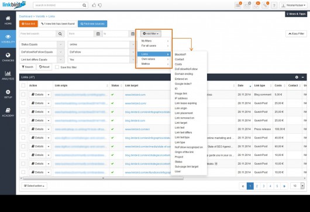The width and height of the screenshot is (310, 212).
Task: Open the Chances globe section
Action: pyautogui.click(x=8, y=57)
